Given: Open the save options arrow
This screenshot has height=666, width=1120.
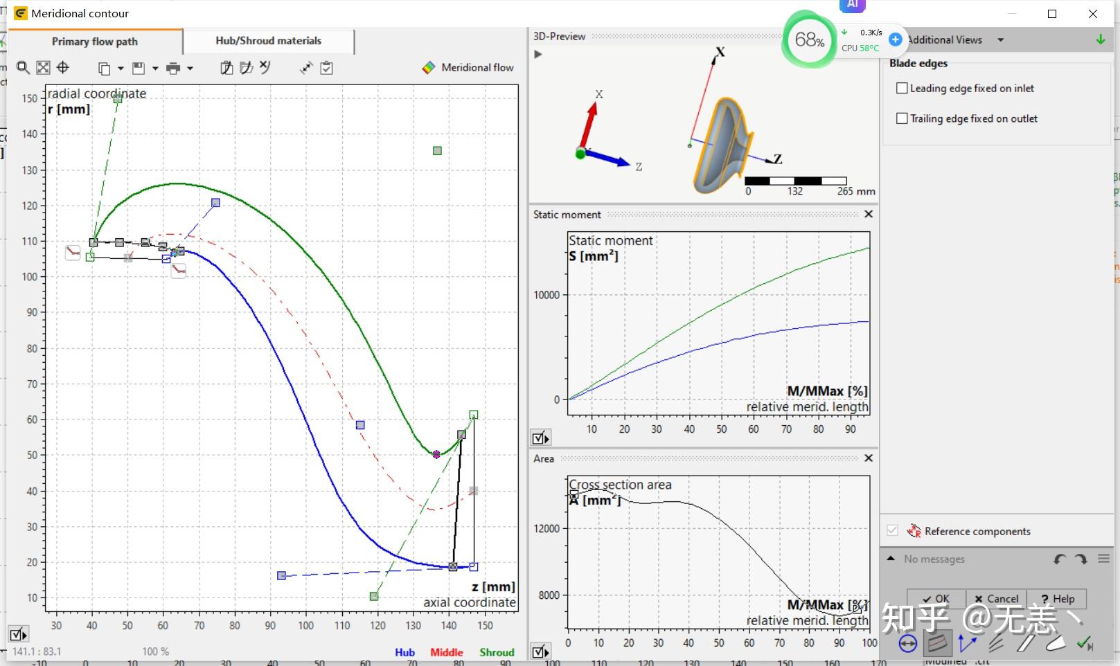Looking at the screenshot, I should [x=155, y=68].
